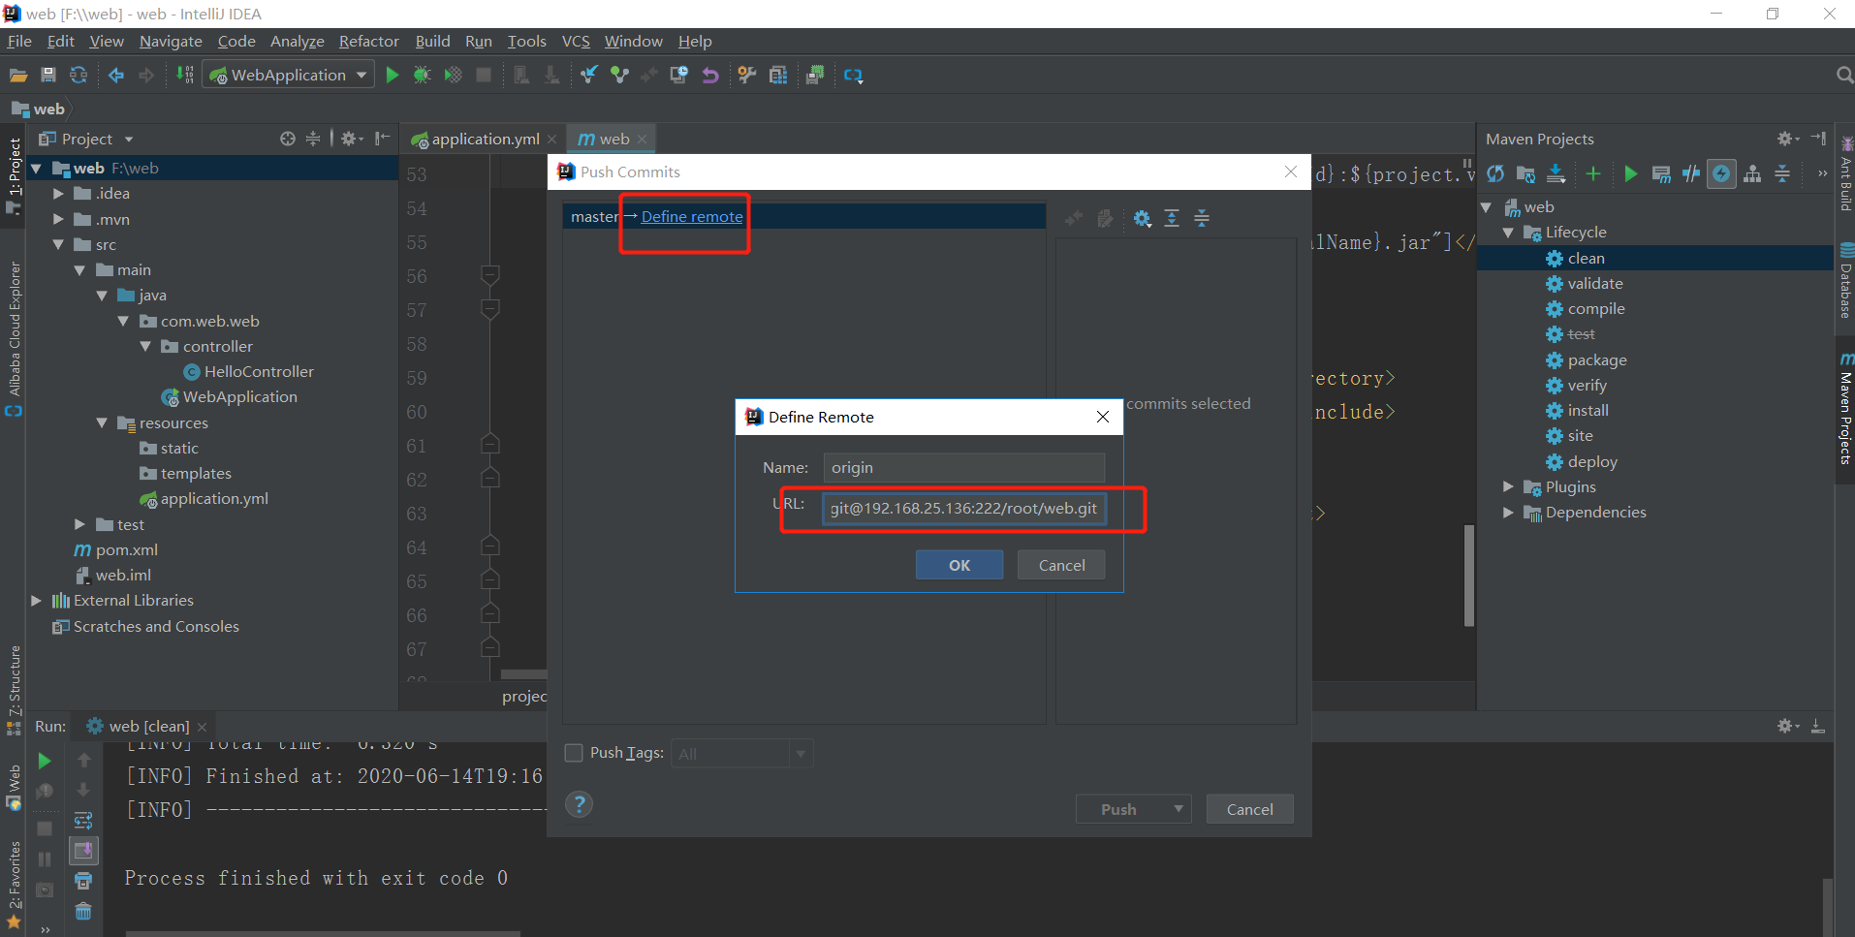Expand the .idea folder

59,194
